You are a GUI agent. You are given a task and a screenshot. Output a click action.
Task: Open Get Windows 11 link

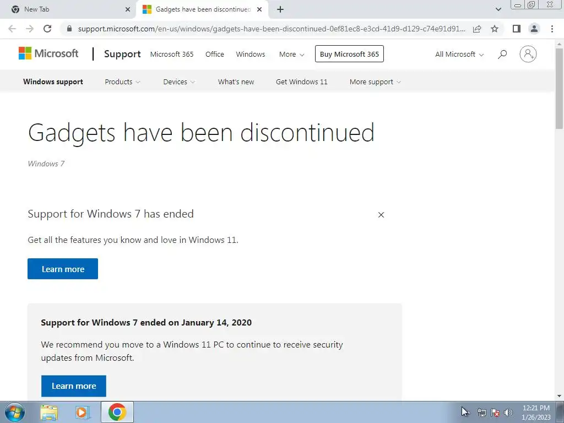(x=301, y=82)
